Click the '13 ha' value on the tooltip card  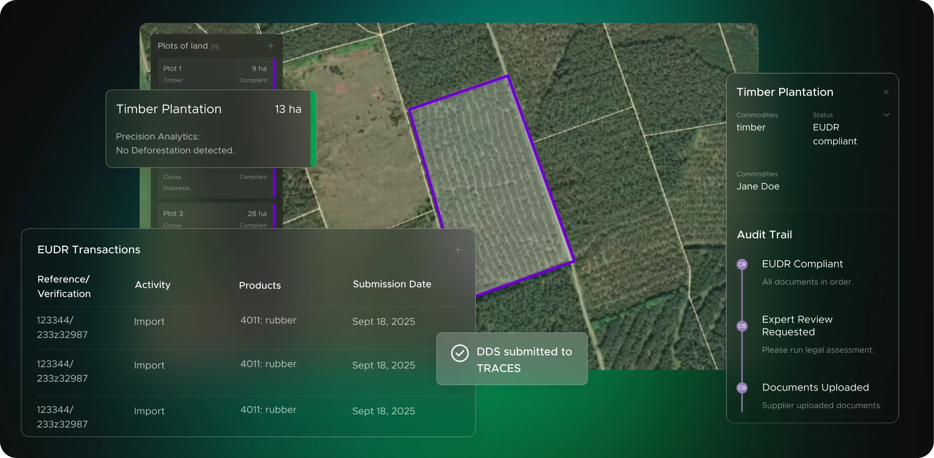click(x=288, y=109)
